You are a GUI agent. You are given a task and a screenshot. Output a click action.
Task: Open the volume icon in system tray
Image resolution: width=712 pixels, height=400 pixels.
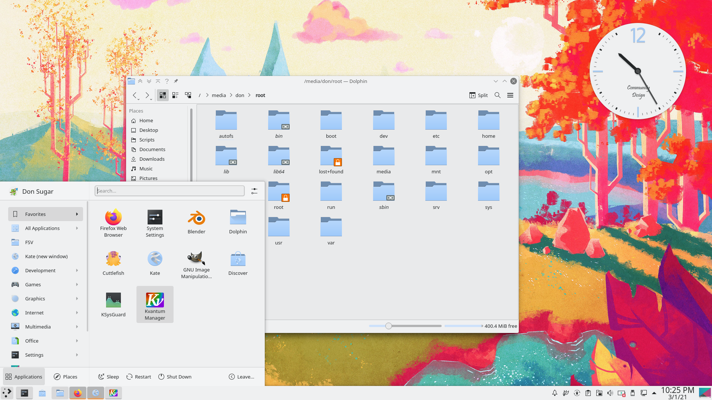[610, 393]
